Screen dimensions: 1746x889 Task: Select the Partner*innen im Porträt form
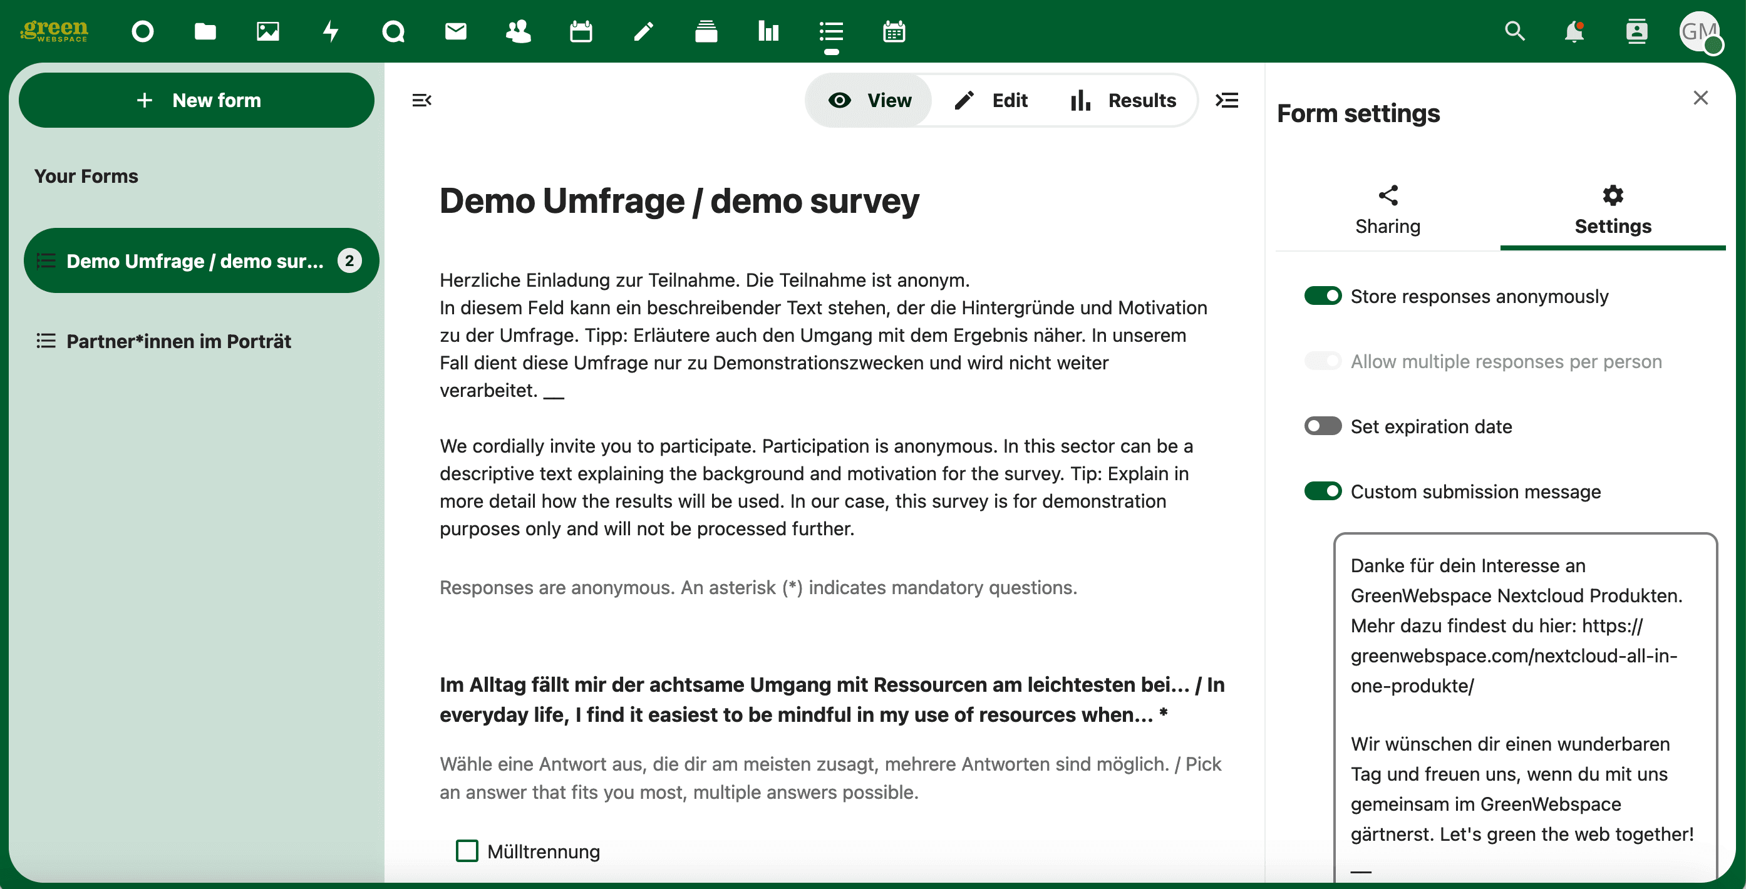pos(178,341)
